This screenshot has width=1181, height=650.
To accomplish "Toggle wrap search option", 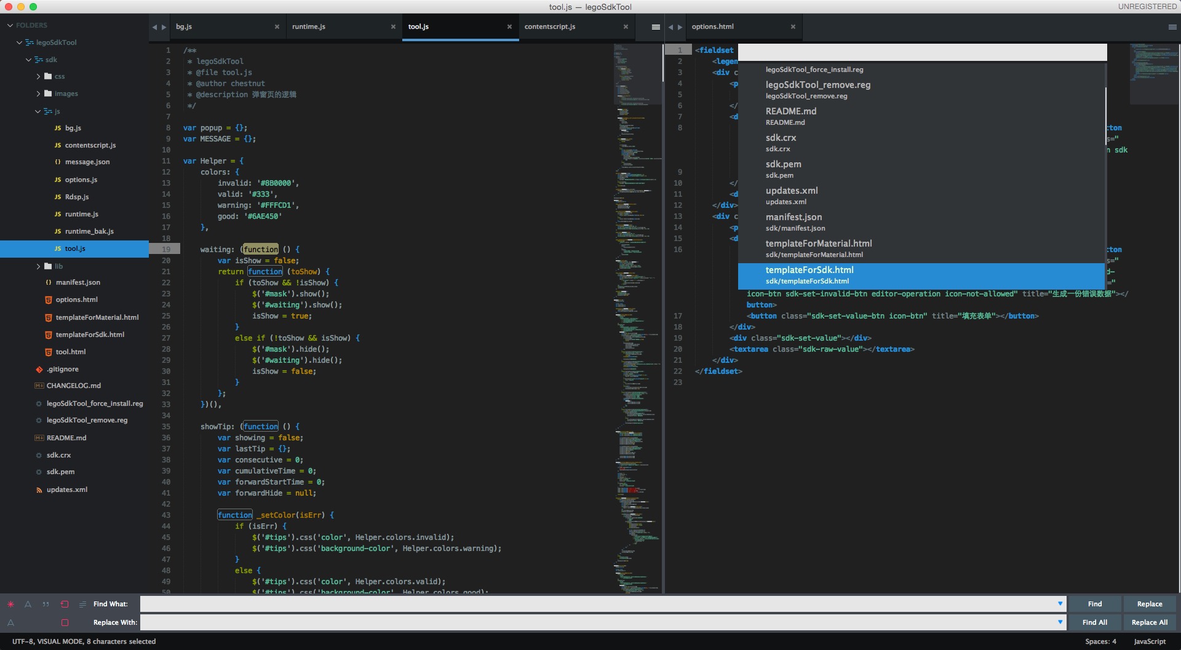I will [65, 604].
